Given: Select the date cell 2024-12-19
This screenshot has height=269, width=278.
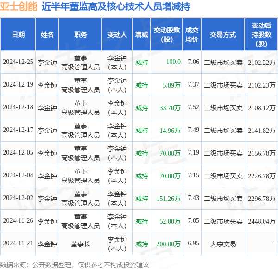Looking at the screenshot, I should (x=18, y=85).
